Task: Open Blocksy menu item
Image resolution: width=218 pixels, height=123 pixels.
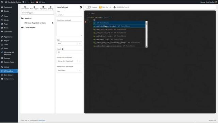Action: [x=6, y=11]
